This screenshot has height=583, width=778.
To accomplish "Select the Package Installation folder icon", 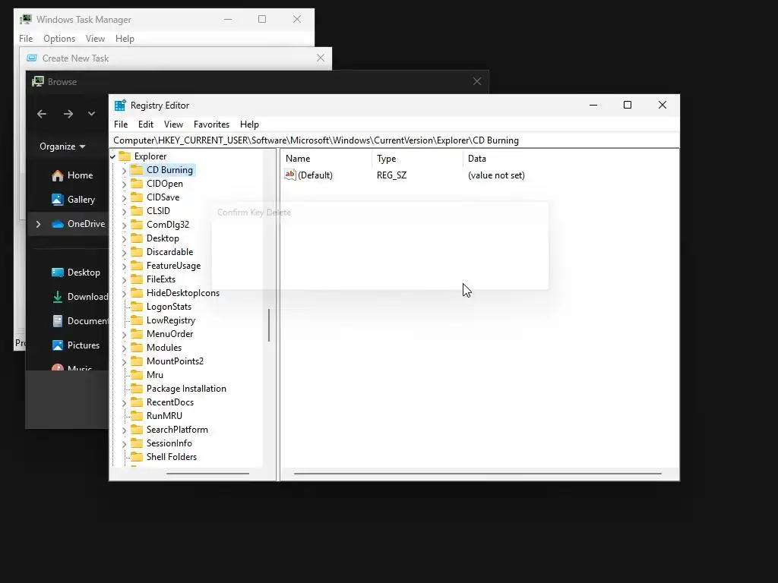I will [137, 389].
